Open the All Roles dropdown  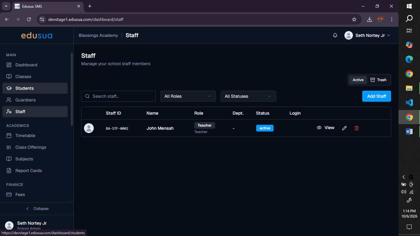pos(188,96)
